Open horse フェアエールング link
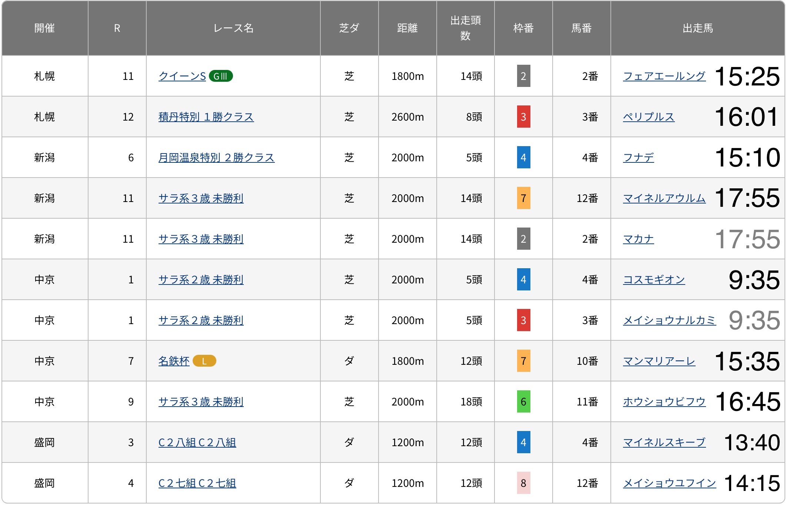786x505 pixels. (664, 76)
